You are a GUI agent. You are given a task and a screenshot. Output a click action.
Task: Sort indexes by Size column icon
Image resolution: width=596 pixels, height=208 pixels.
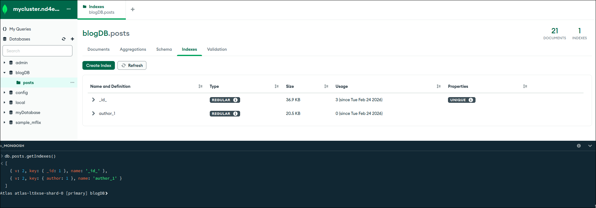point(326,86)
